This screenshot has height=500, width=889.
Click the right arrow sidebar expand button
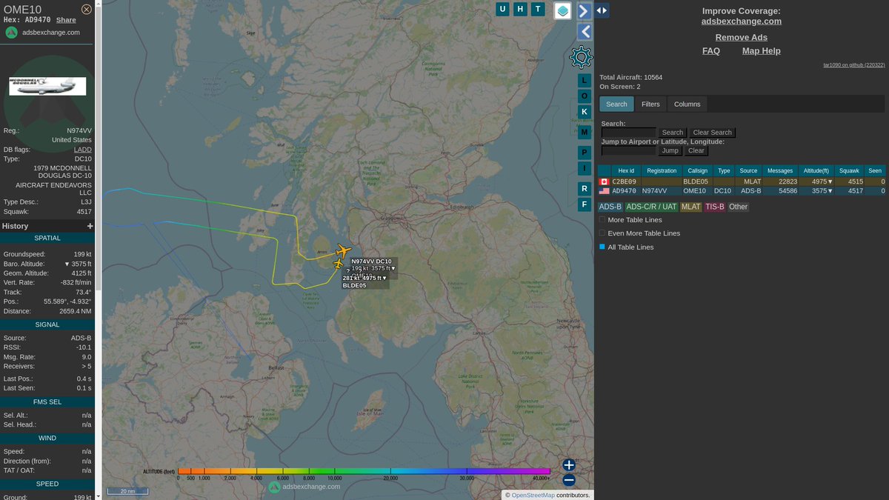click(584, 10)
